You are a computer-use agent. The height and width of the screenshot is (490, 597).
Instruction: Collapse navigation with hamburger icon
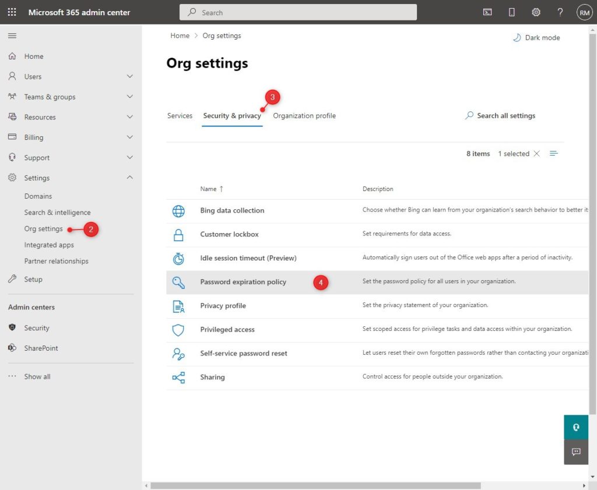pos(12,36)
